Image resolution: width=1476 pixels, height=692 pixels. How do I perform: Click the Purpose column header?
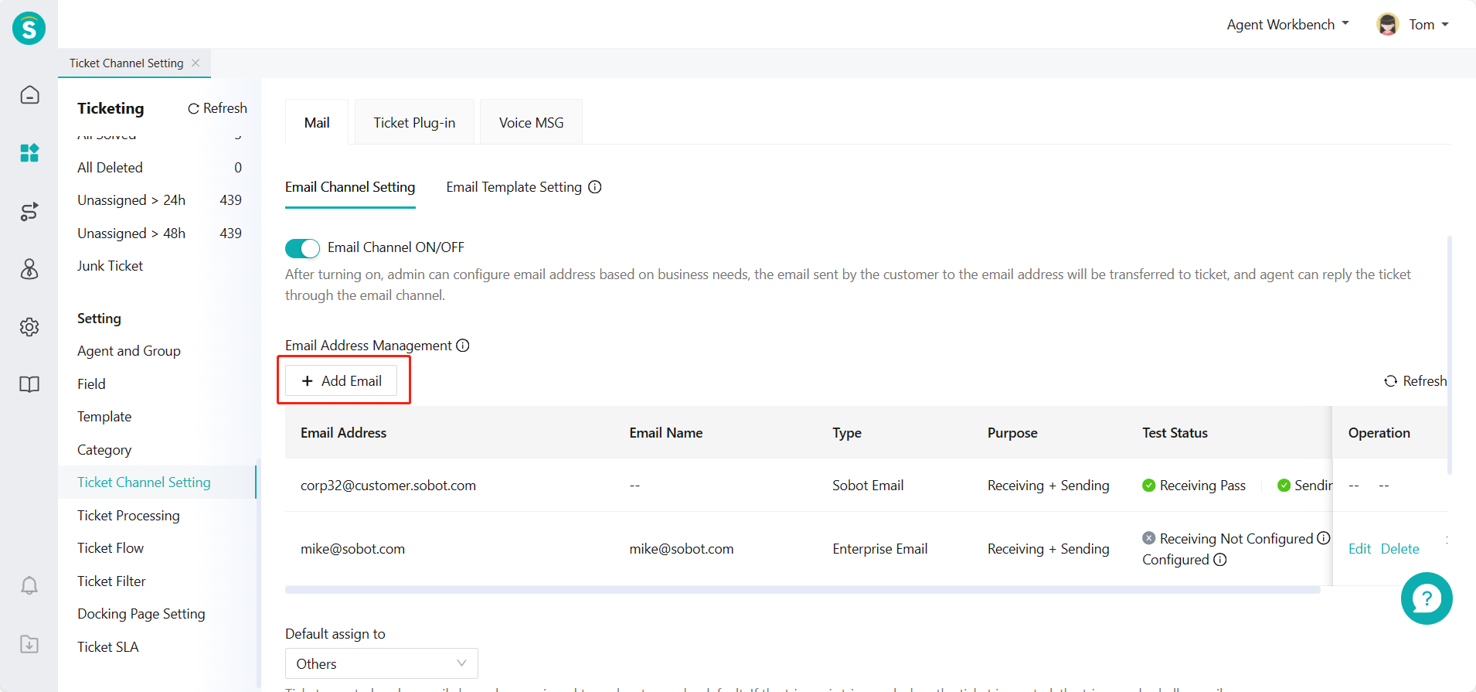point(1012,433)
